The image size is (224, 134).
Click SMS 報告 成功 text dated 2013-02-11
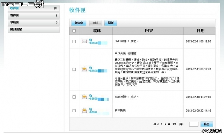(x=126, y=41)
